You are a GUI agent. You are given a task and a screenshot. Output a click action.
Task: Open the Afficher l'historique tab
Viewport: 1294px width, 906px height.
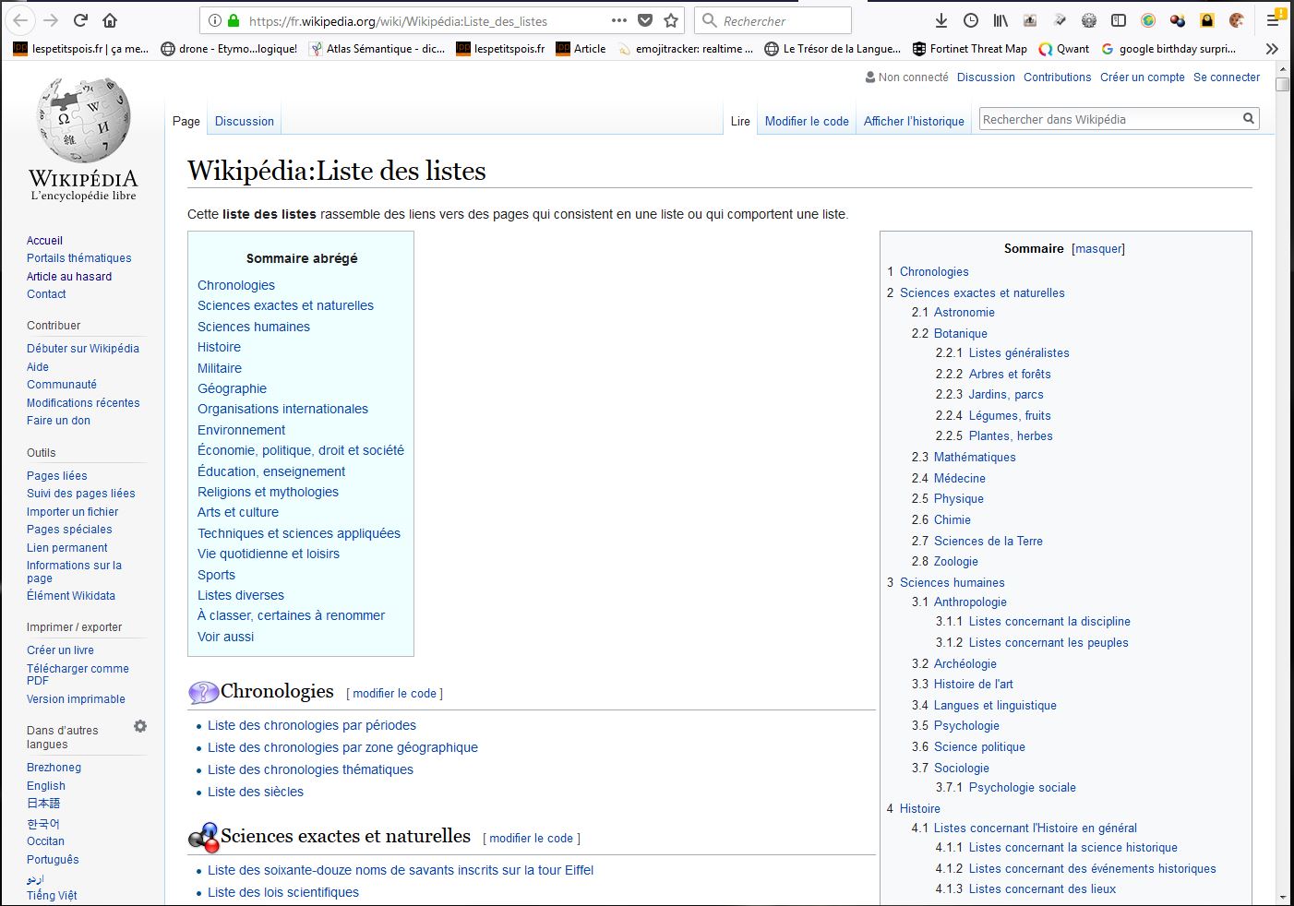tap(914, 122)
